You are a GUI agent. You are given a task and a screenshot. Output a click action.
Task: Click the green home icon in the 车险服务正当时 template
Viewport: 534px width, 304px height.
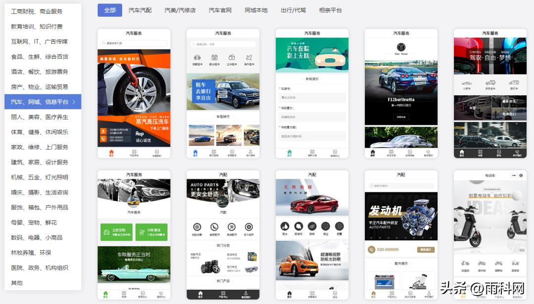(106, 293)
